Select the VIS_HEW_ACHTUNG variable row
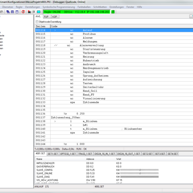193x193 pixels. pyautogui.click(x=114, y=180)
